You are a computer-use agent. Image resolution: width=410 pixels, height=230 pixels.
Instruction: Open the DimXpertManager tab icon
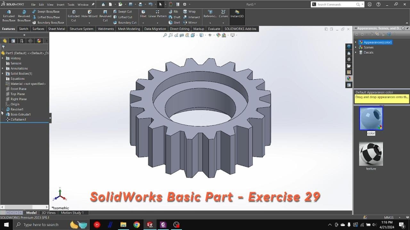pyautogui.click(x=30, y=41)
